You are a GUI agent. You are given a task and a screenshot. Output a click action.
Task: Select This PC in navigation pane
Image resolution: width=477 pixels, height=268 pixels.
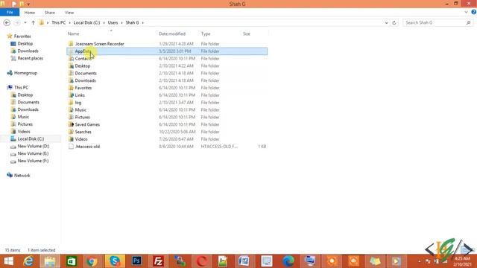point(21,88)
